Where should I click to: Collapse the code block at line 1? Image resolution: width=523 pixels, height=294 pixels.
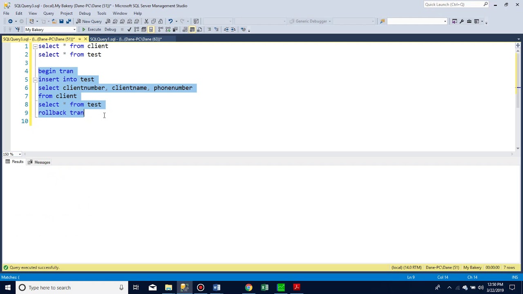pyautogui.click(x=35, y=46)
